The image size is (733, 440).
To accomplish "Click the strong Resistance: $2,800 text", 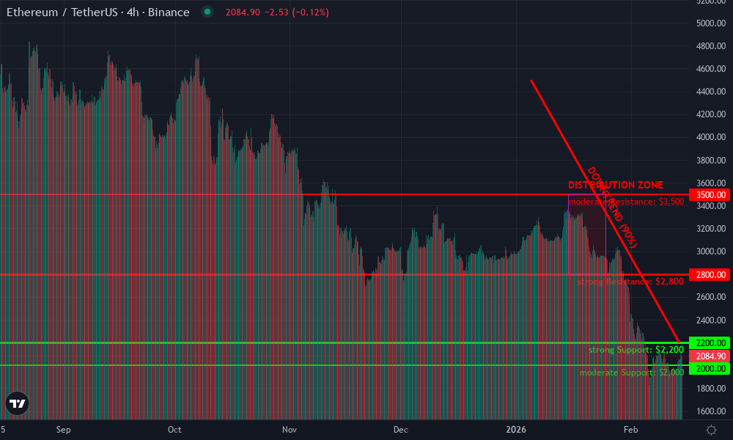I will pyautogui.click(x=630, y=282).
